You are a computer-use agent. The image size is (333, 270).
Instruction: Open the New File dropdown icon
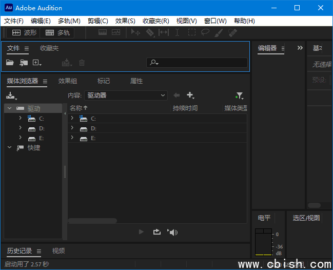37,63
